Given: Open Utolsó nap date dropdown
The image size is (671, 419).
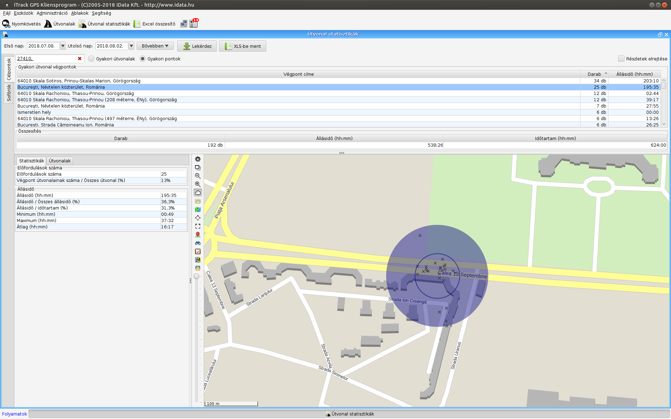Looking at the screenshot, I should pos(131,46).
